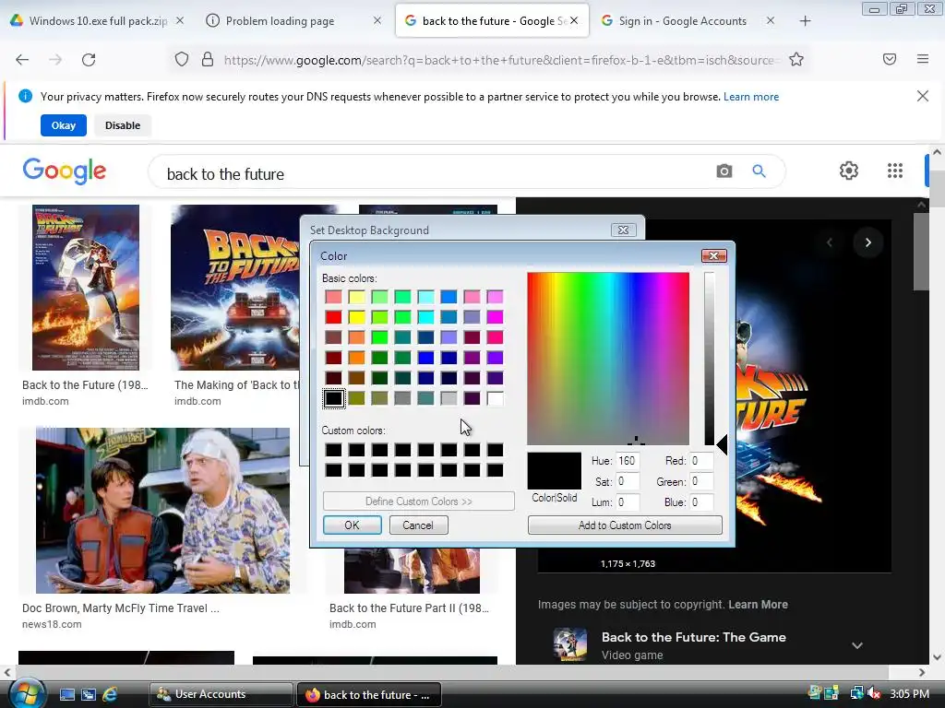Switch to Windows 10.exe full pack.zip tab
Viewport: 945px width, 708px height.
pos(97,21)
